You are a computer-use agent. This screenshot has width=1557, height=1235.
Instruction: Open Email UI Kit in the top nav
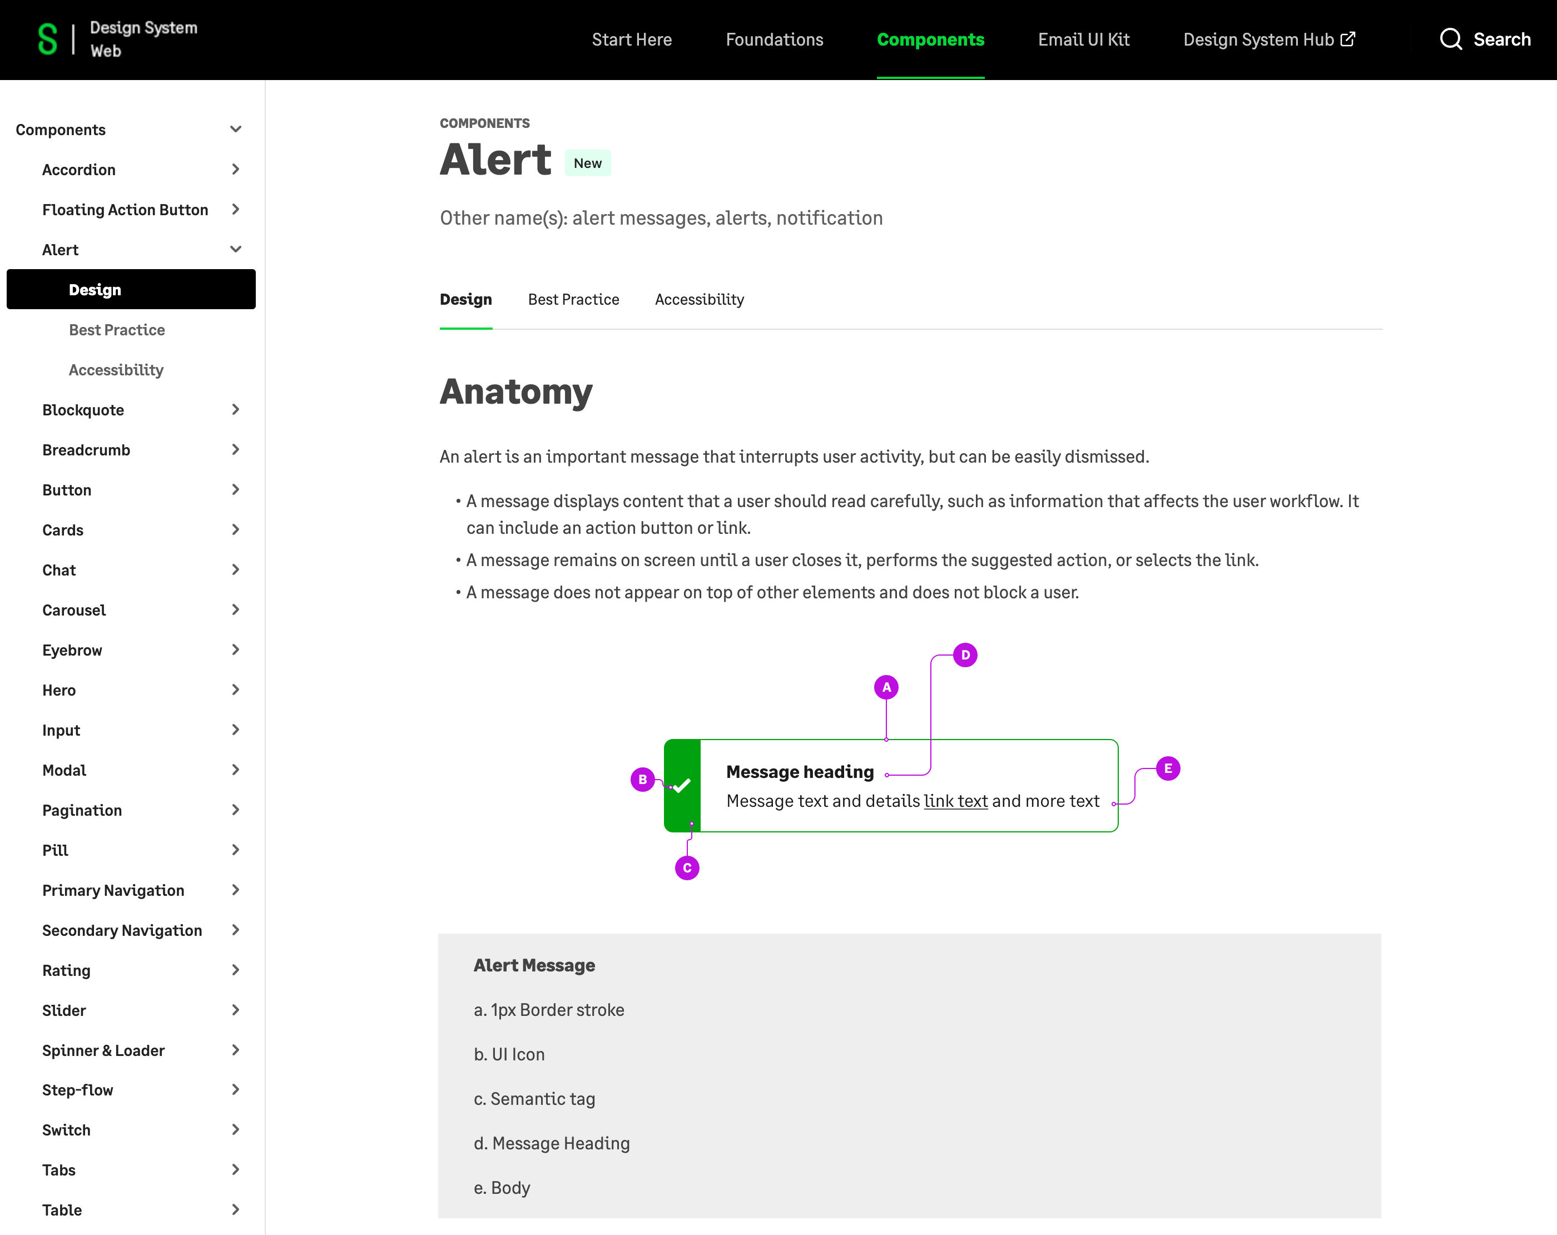click(1083, 39)
